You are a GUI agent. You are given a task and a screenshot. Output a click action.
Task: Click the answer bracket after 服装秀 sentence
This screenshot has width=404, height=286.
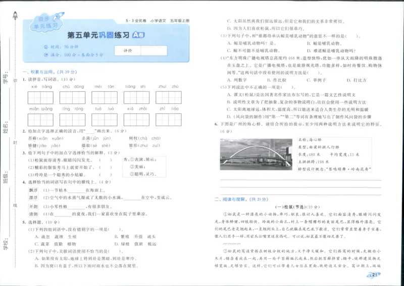click(x=106, y=167)
